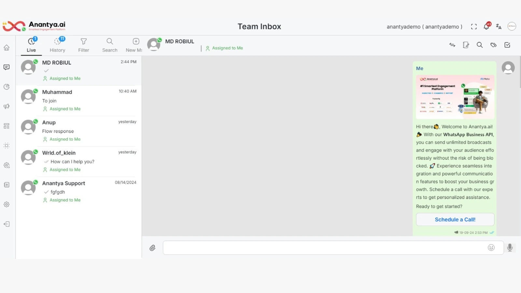Open the Filter tab
This screenshot has height=293, width=521.
(x=84, y=46)
